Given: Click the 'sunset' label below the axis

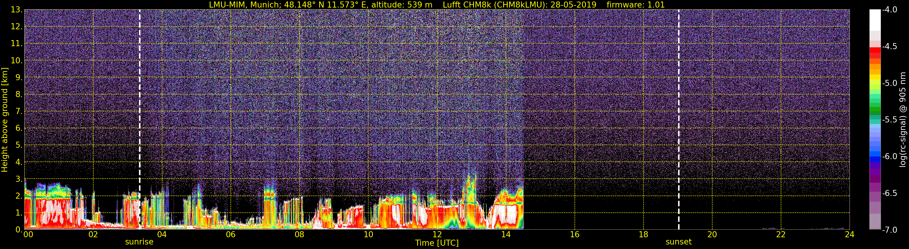Looking at the screenshot, I should coord(678,242).
